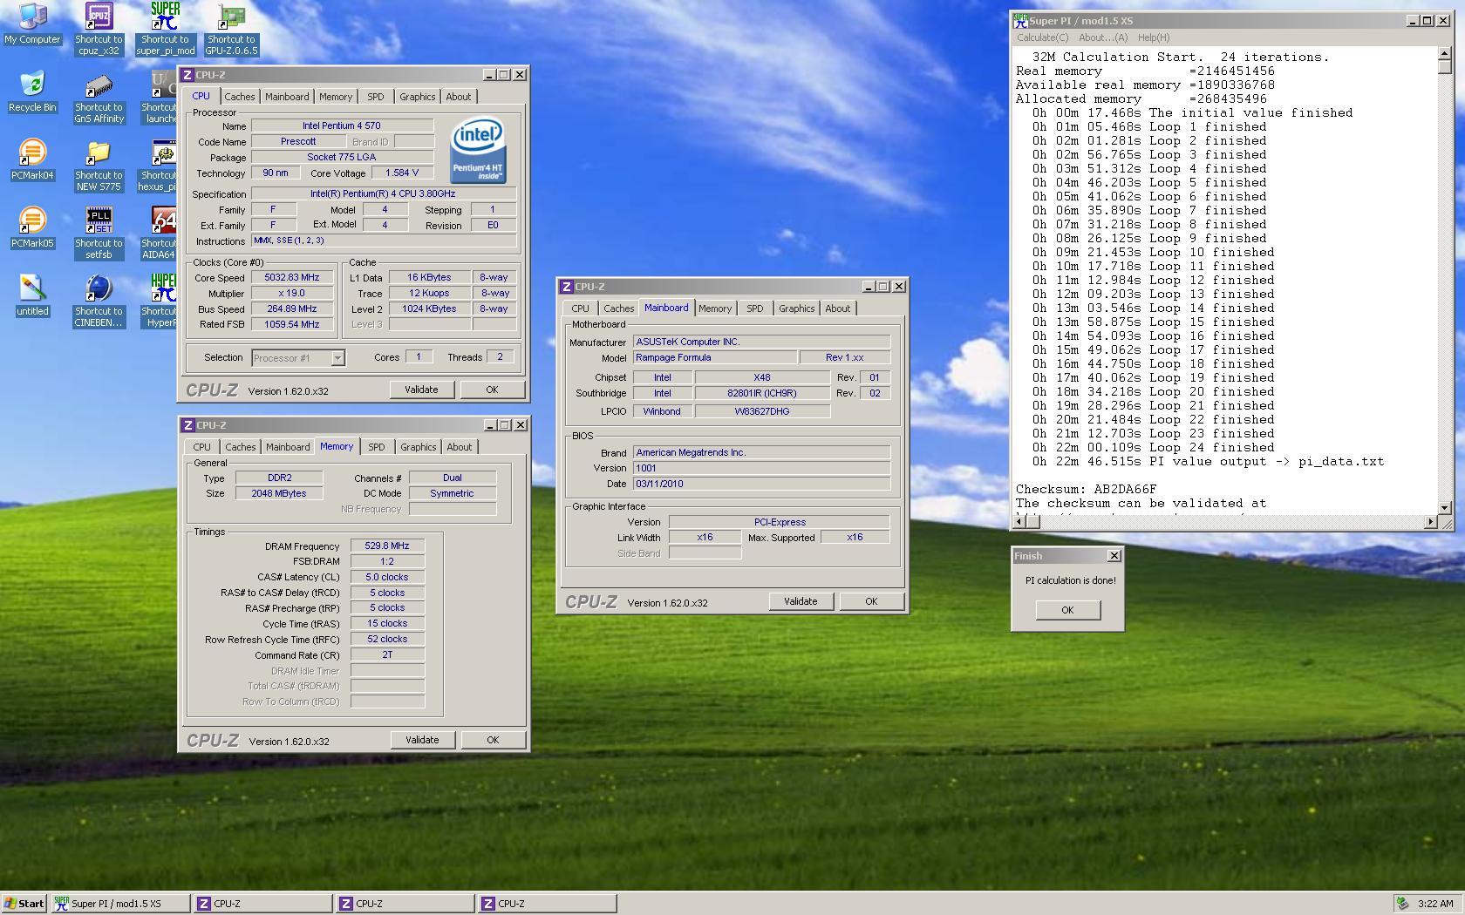Select the CINEBENCH shortcut icon
1465x915 pixels.
(x=99, y=302)
